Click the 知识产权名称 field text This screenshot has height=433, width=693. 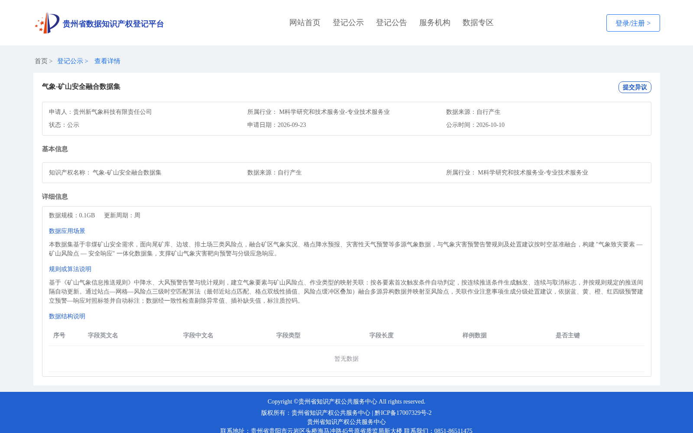point(105,172)
